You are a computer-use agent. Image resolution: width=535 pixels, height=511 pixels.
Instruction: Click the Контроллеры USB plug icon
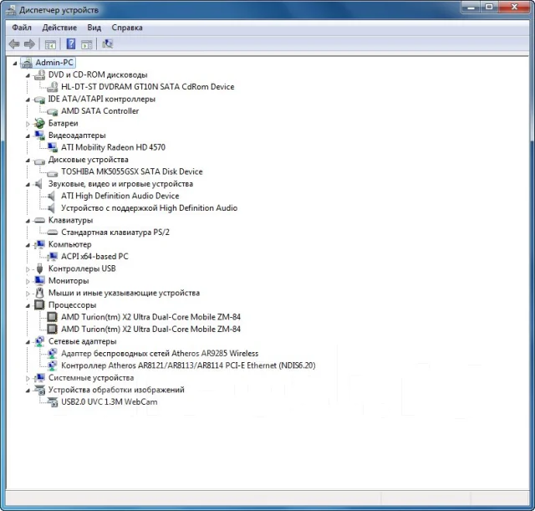tap(39, 268)
